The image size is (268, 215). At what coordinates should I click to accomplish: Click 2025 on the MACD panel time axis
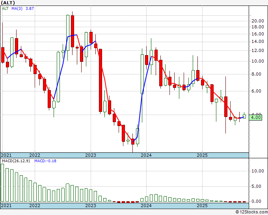[202, 206]
